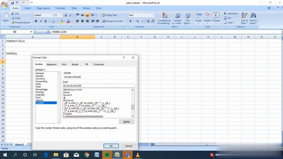Viewport: 283px width, 159px height.
Task: Open Sort & Filter menu
Action: tap(244, 18)
